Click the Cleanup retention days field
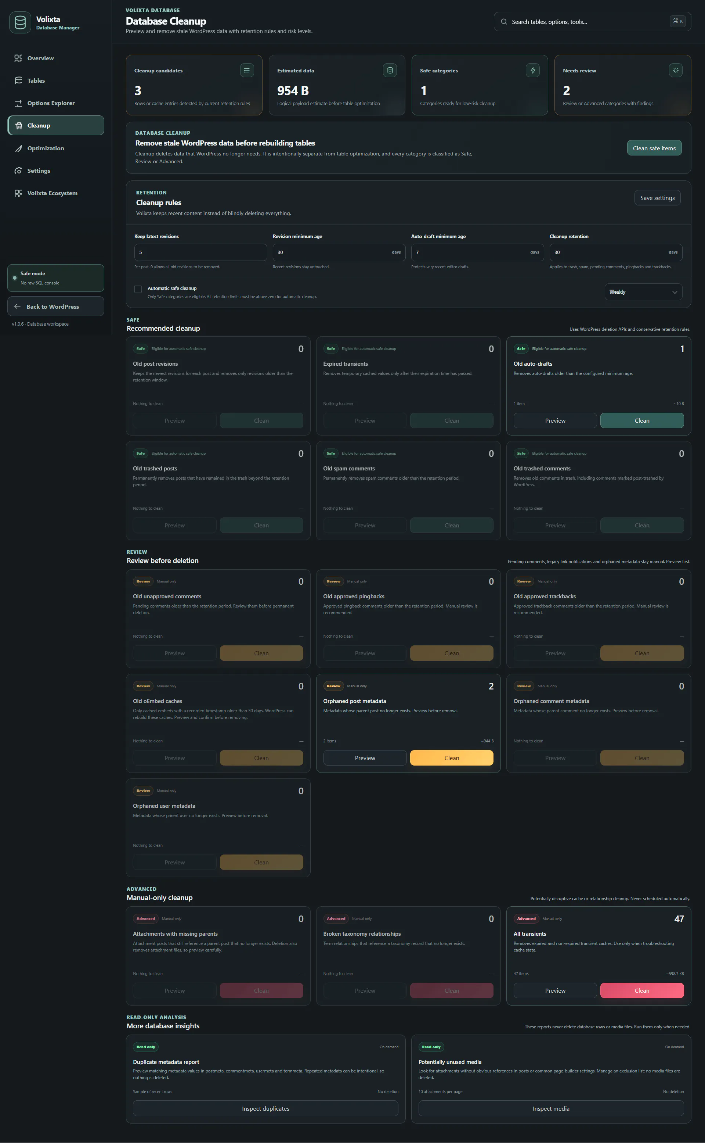This screenshot has width=705, height=1143. [x=615, y=252]
